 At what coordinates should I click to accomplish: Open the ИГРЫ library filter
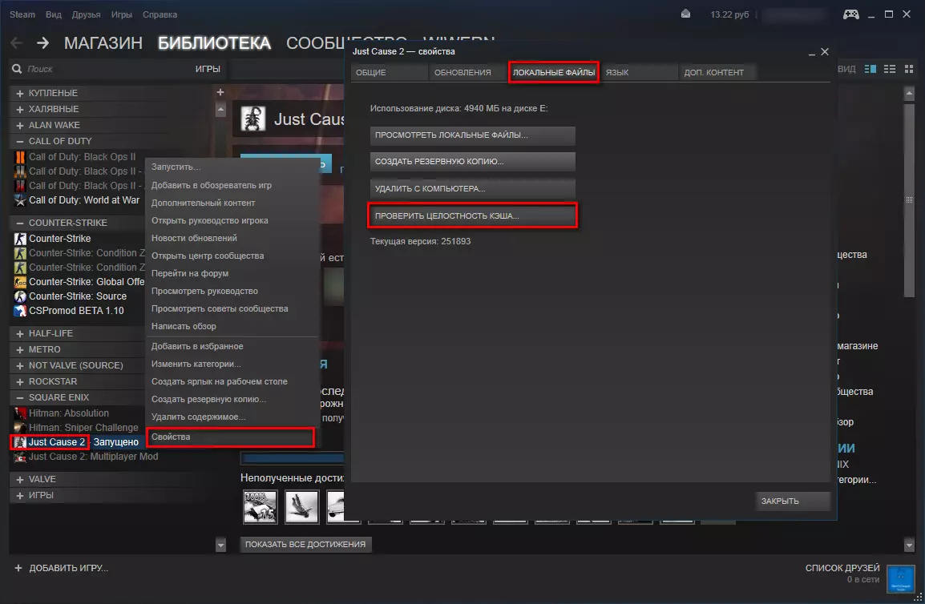(x=208, y=69)
